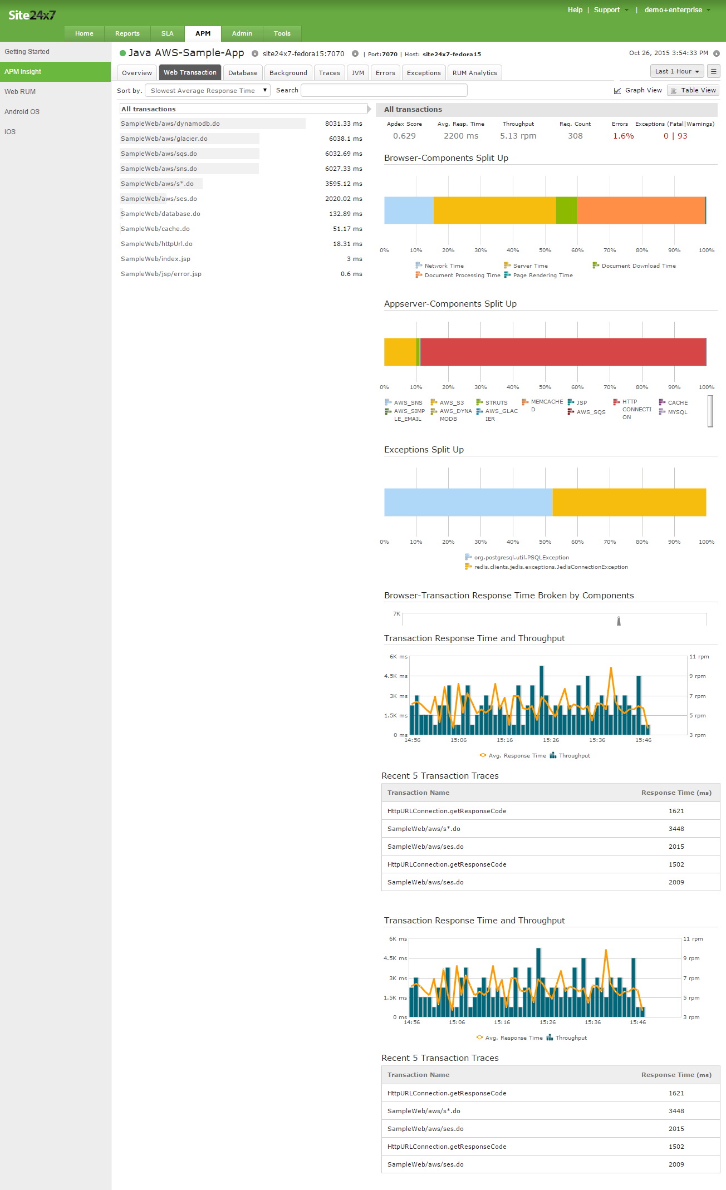Screen dimensions: 726x1190
Task: Click the info icon beside the app name
Action: click(255, 54)
